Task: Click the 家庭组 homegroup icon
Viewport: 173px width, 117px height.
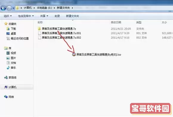Action: coord(6,78)
